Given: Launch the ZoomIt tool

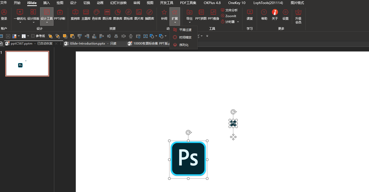Looking at the screenshot, I should click(x=229, y=16).
